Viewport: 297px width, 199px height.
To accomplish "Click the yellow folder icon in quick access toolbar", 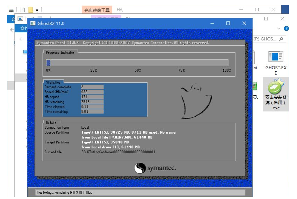I will tap(31, 10).
